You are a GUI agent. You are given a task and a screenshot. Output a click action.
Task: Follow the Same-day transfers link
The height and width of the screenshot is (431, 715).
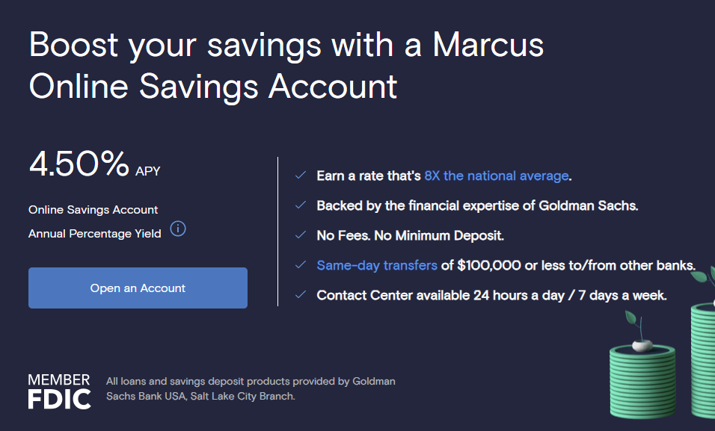[x=377, y=265]
